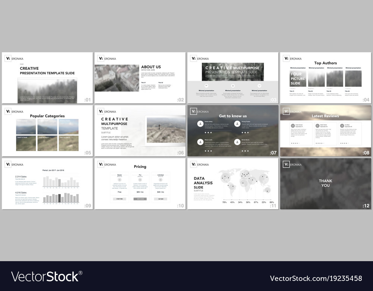This screenshot has height=291, width=373.
Task: Click the V: logo on slide 09
Action: [x=8, y=165]
